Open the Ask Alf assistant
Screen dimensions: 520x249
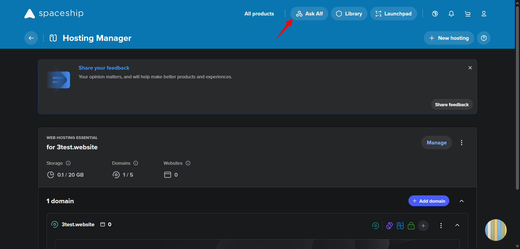(x=309, y=14)
